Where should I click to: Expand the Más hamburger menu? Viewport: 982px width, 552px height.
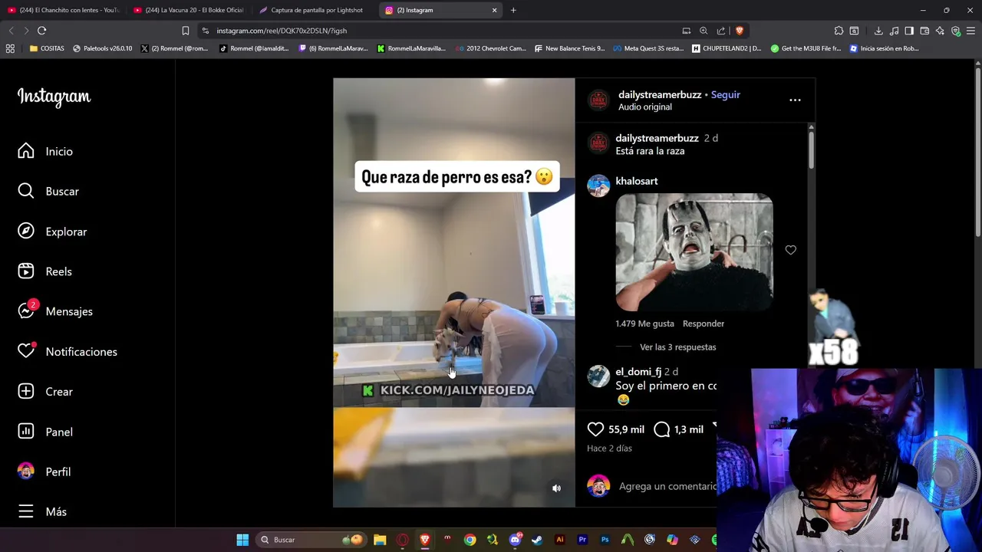(x=26, y=511)
